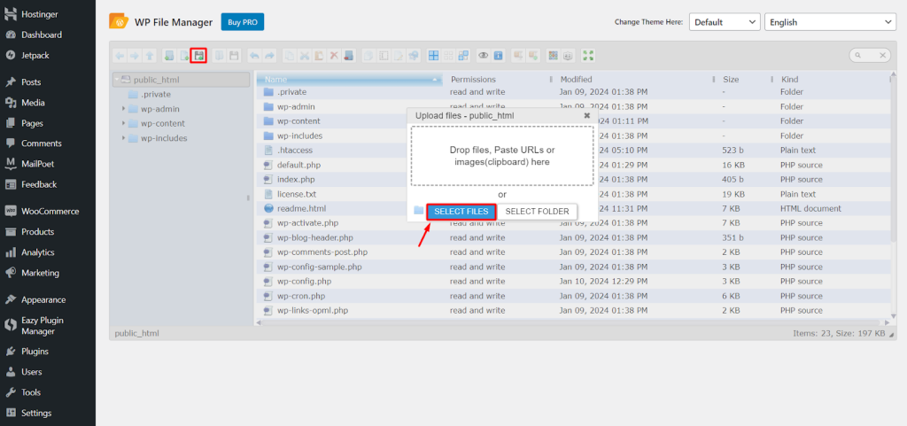
Task: Open the Change Theme dropdown
Action: click(x=725, y=22)
